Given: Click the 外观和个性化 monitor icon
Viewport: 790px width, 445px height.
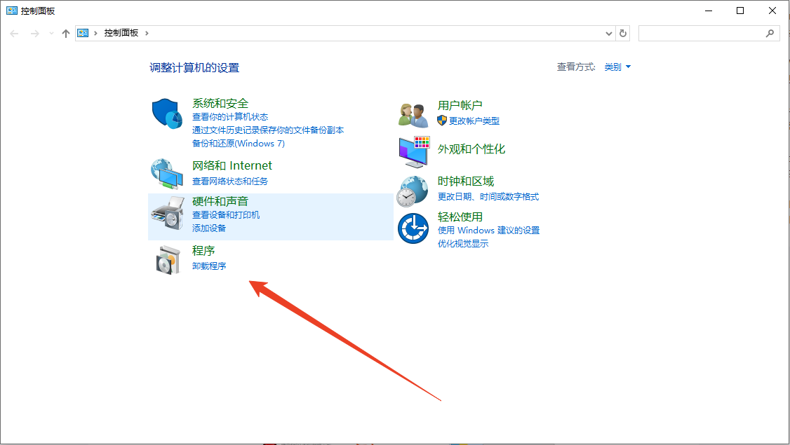Looking at the screenshot, I should 413,151.
